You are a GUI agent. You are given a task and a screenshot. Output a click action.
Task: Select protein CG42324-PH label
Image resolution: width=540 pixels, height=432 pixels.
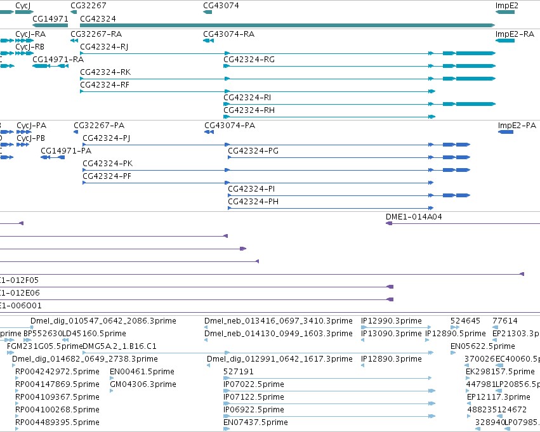[x=253, y=201]
